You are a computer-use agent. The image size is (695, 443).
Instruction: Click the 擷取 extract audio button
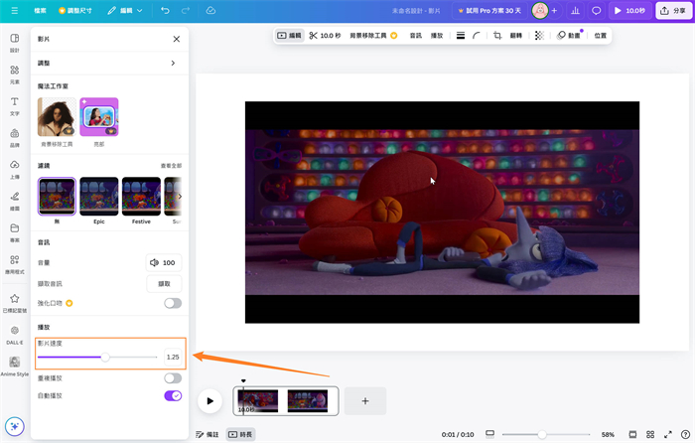(164, 284)
